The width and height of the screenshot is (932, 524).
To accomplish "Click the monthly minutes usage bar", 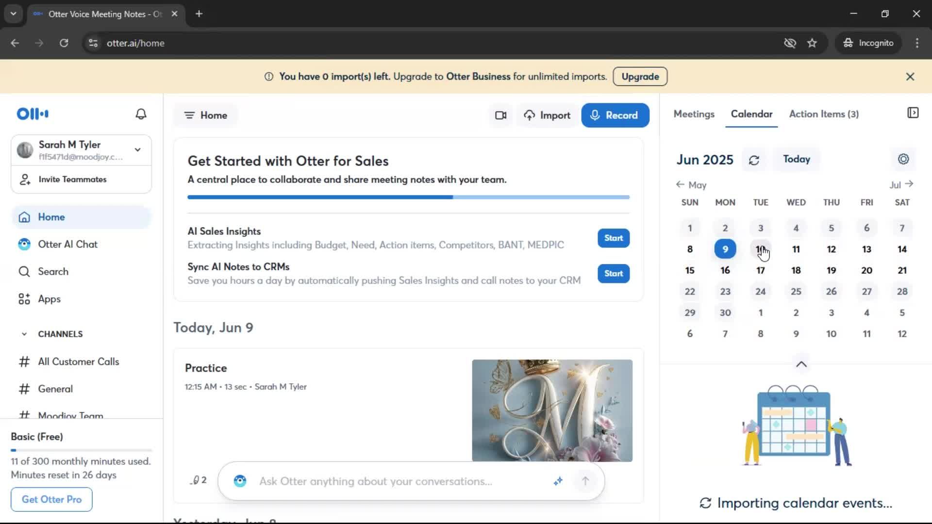I will click(82, 450).
